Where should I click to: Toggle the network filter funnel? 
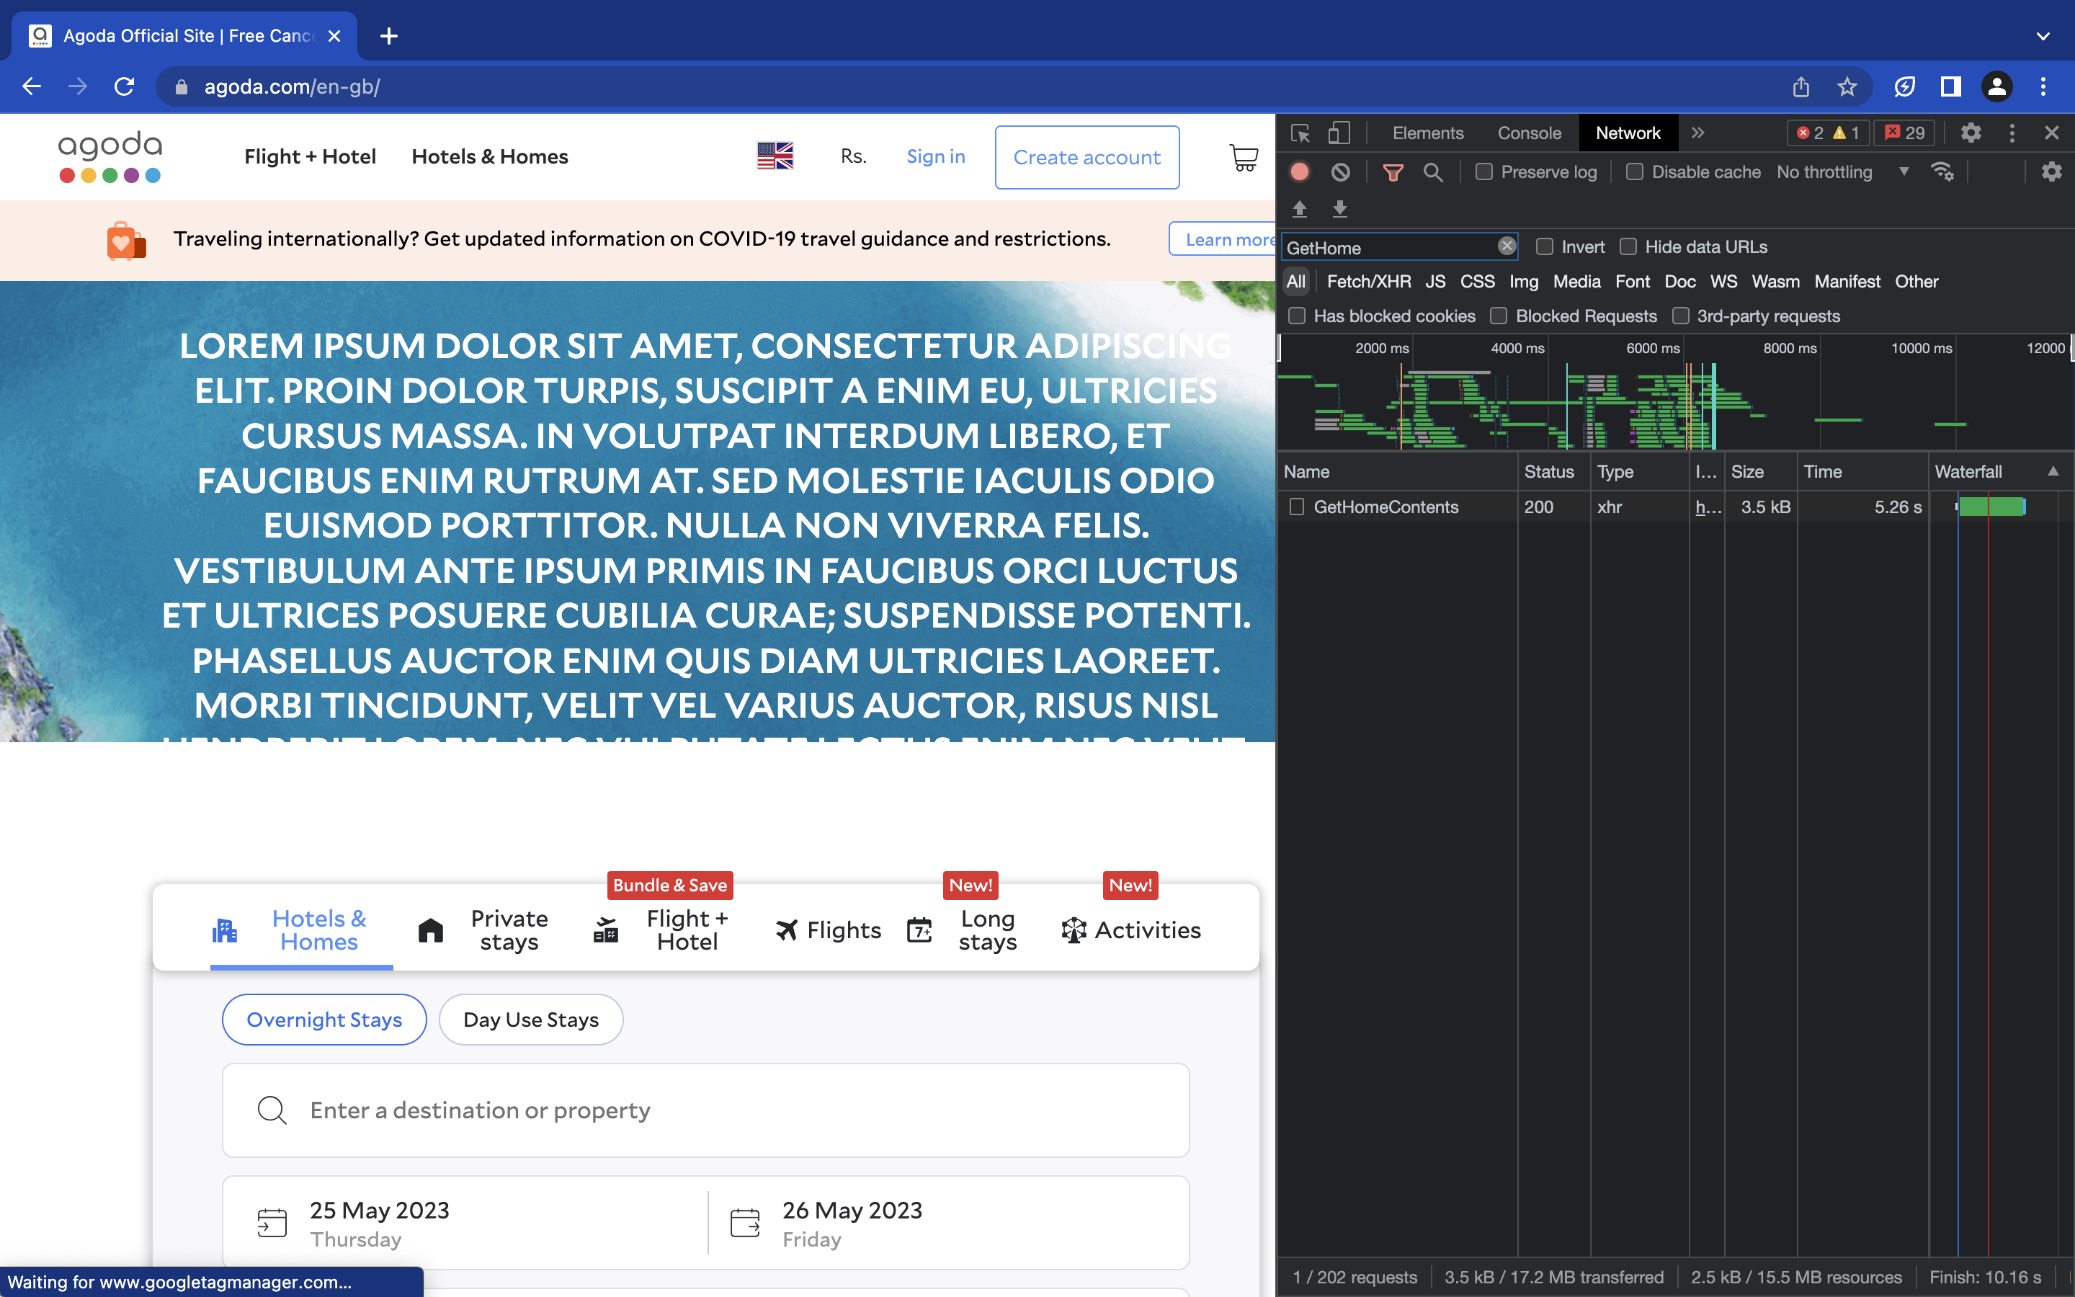pyautogui.click(x=1393, y=172)
